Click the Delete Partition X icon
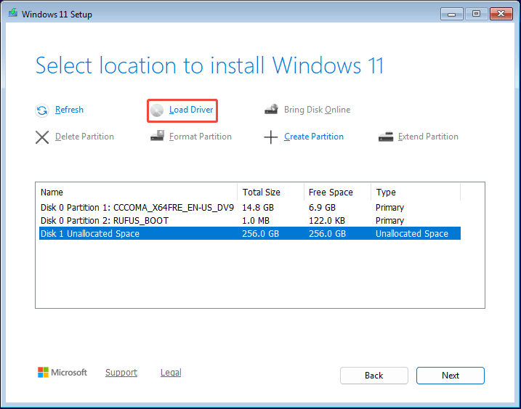The image size is (521, 409). pyautogui.click(x=42, y=137)
